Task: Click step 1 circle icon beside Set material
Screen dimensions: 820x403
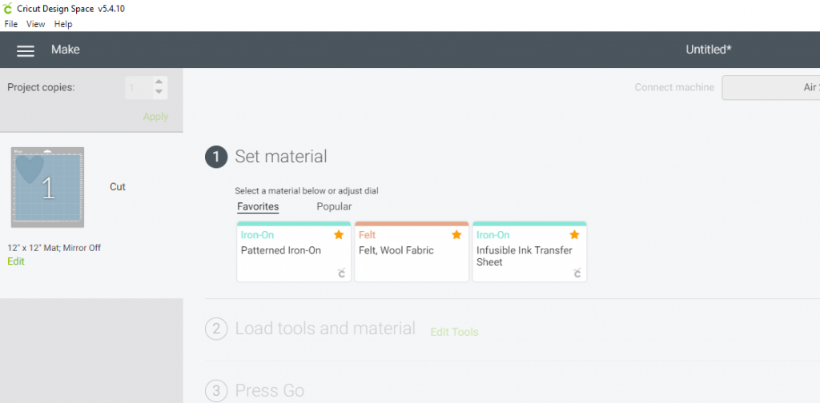Action: [x=216, y=158]
